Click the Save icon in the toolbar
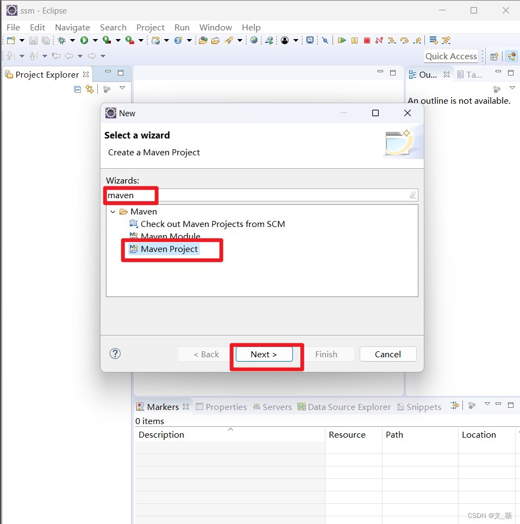 pyautogui.click(x=33, y=40)
